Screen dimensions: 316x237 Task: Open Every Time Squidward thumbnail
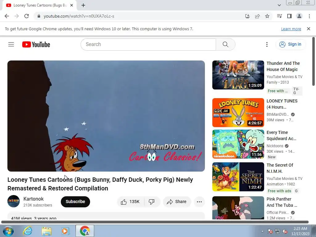pyautogui.click(x=238, y=144)
